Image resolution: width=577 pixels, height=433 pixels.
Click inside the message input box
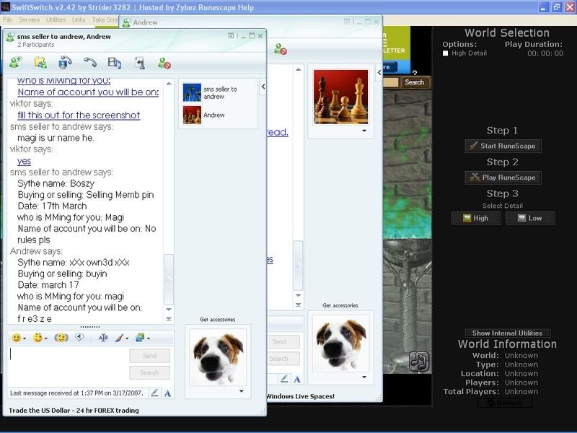(68, 366)
